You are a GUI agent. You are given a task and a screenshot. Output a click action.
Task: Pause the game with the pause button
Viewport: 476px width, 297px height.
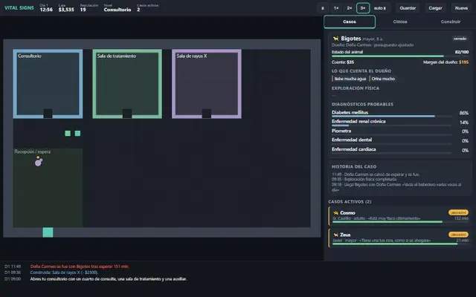pyautogui.click(x=322, y=8)
